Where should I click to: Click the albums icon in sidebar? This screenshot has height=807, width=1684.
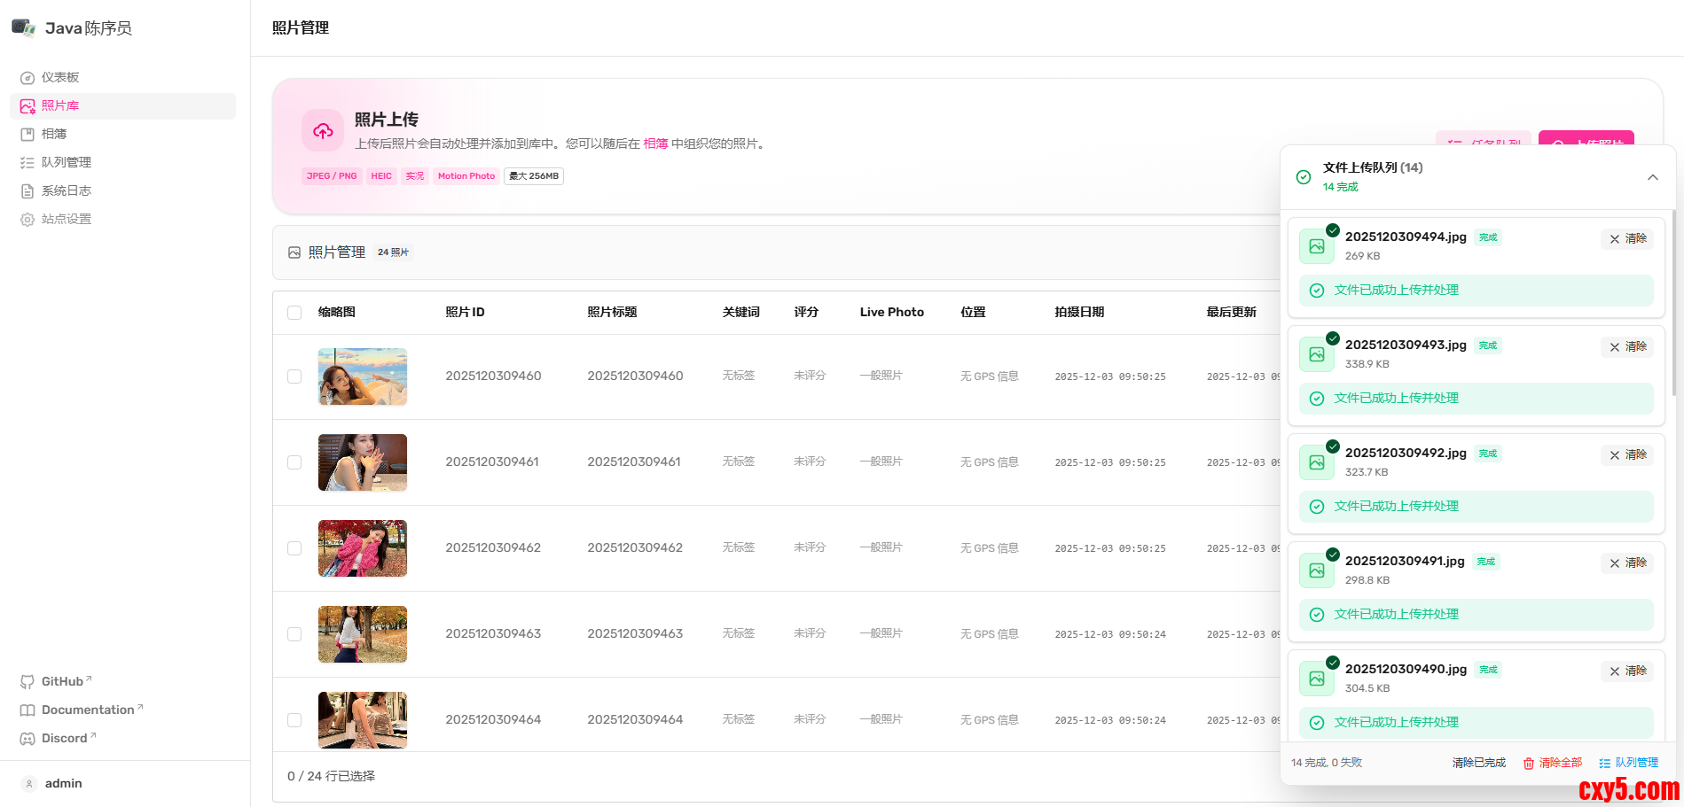pos(27,135)
